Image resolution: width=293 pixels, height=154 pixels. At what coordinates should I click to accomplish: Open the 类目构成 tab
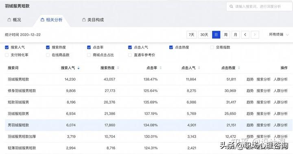tap(93, 20)
